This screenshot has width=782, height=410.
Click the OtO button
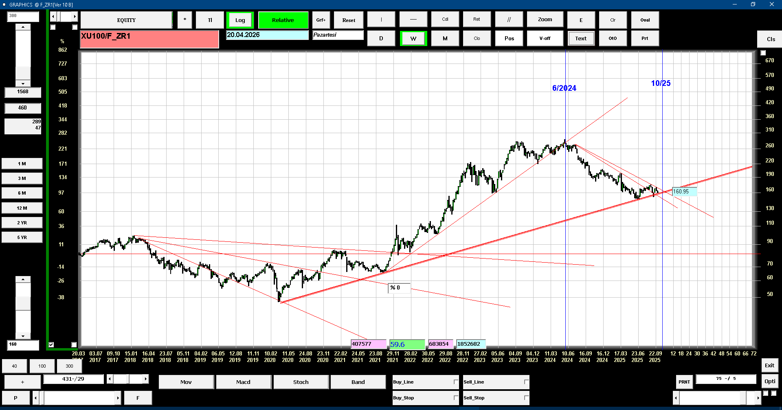(613, 38)
